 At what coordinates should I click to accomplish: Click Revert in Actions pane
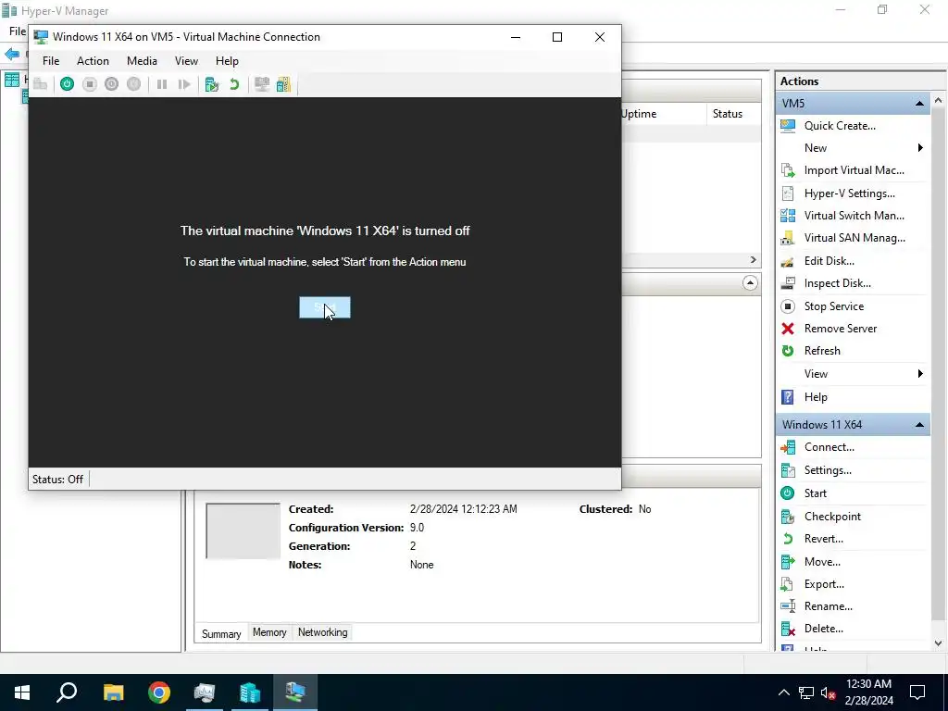point(823,539)
